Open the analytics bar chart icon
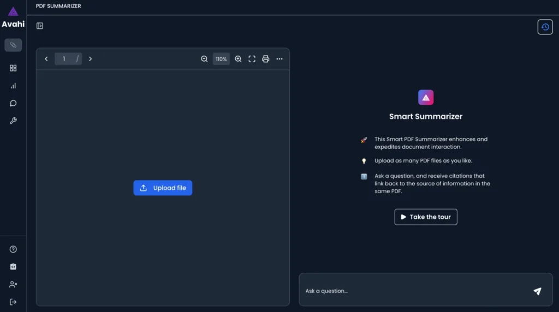The height and width of the screenshot is (312, 559). point(13,86)
